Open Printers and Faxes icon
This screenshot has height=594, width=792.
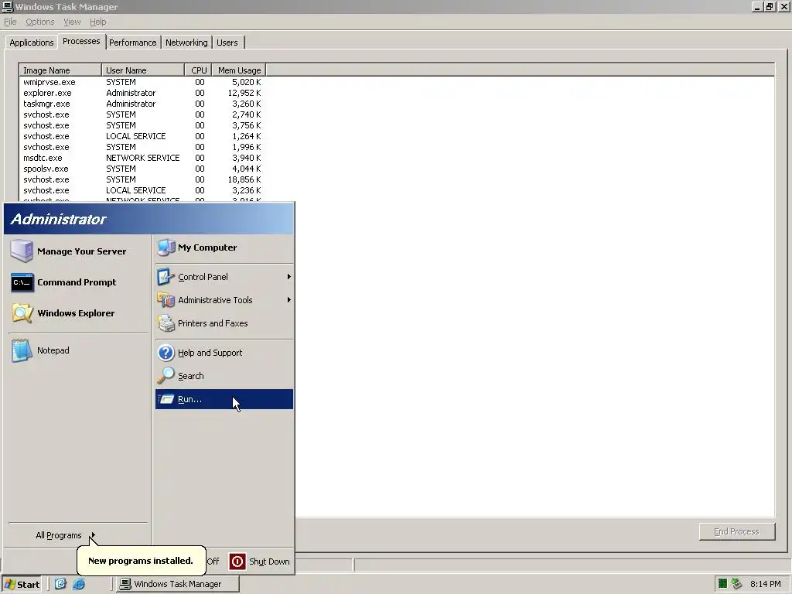[x=166, y=323]
